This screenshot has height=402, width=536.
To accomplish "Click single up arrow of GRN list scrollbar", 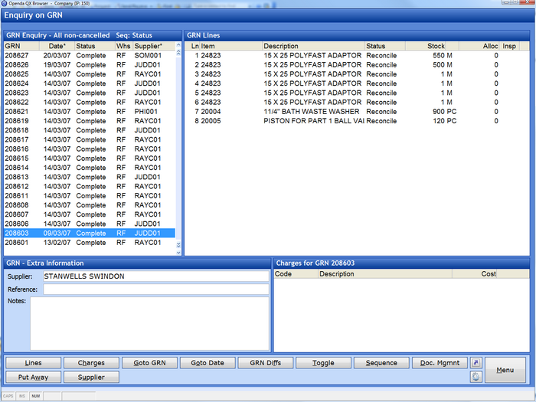I will coord(178,45).
